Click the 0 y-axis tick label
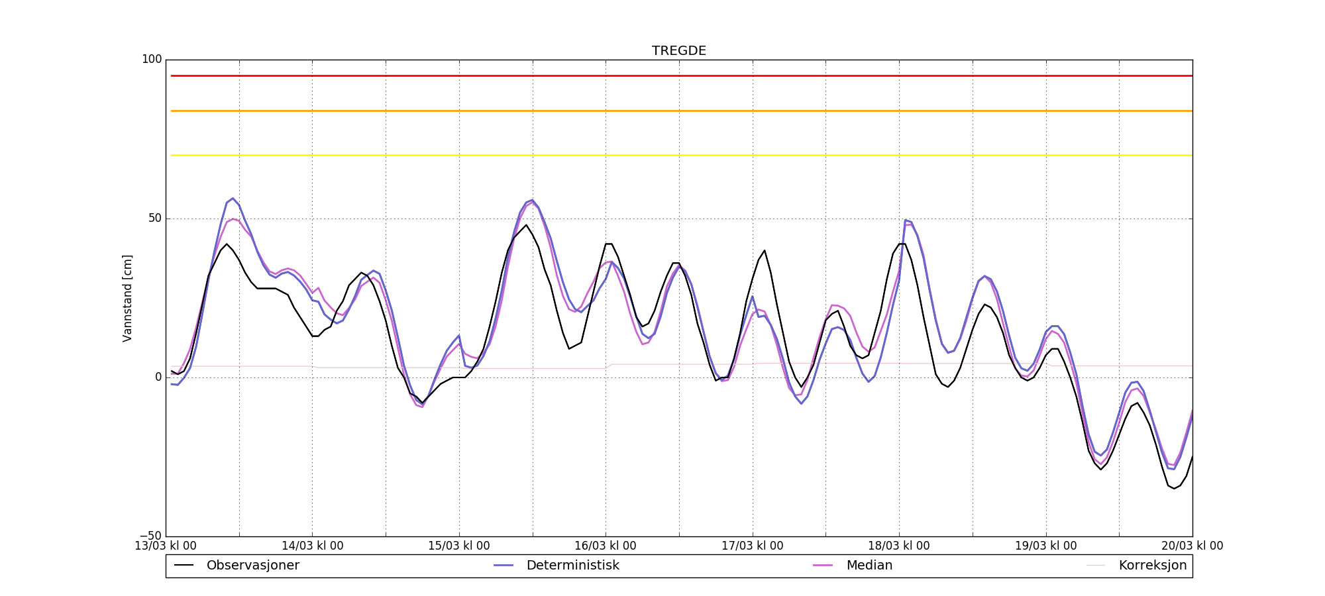Viewport: 1325px width, 596px height. click(158, 377)
